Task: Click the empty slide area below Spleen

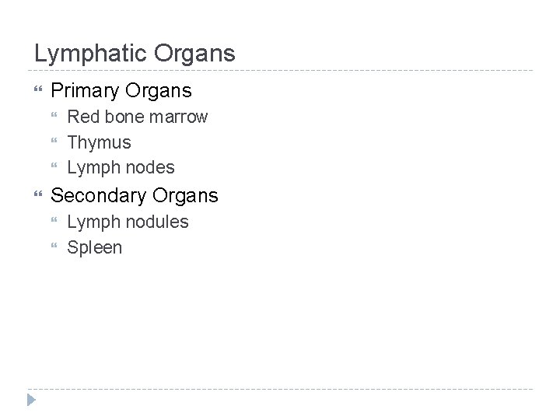Action: [x=280, y=319]
